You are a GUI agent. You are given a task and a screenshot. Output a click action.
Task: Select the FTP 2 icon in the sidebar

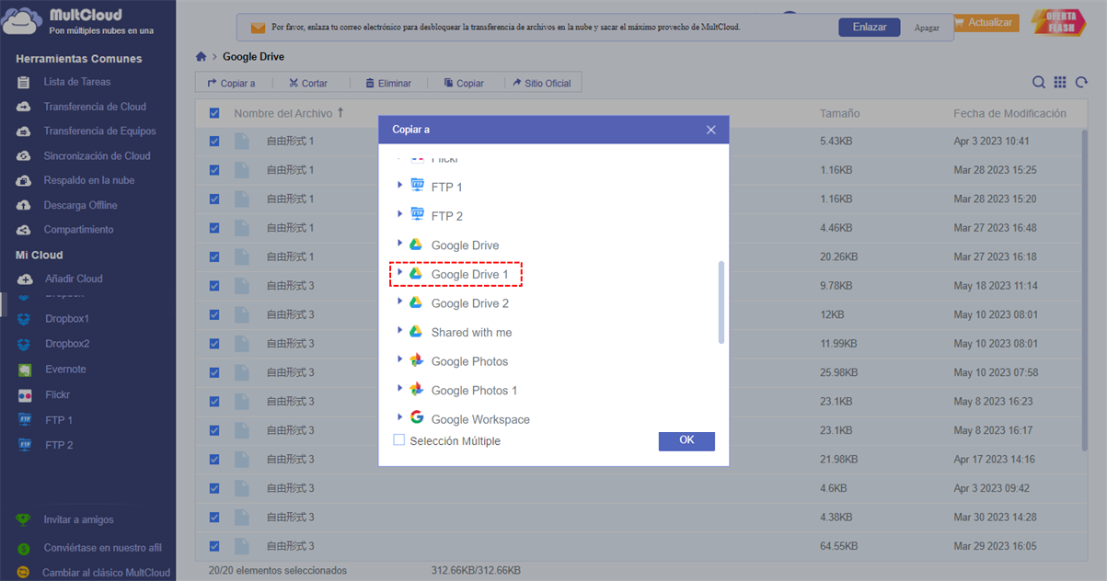coord(25,445)
